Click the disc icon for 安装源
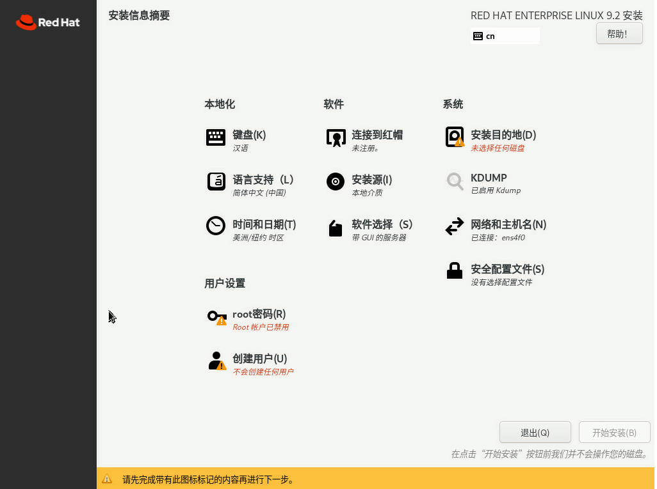The height and width of the screenshot is (489, 657). (336, 182)
